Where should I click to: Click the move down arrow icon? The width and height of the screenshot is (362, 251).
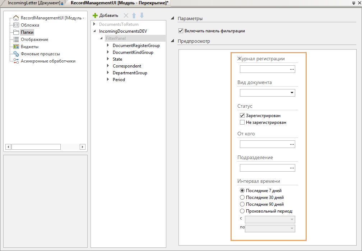(x=142, y=15)
